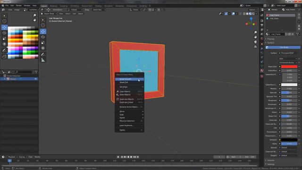Open the Christensen-Burley subsurface method dropdown

(288, 63)
